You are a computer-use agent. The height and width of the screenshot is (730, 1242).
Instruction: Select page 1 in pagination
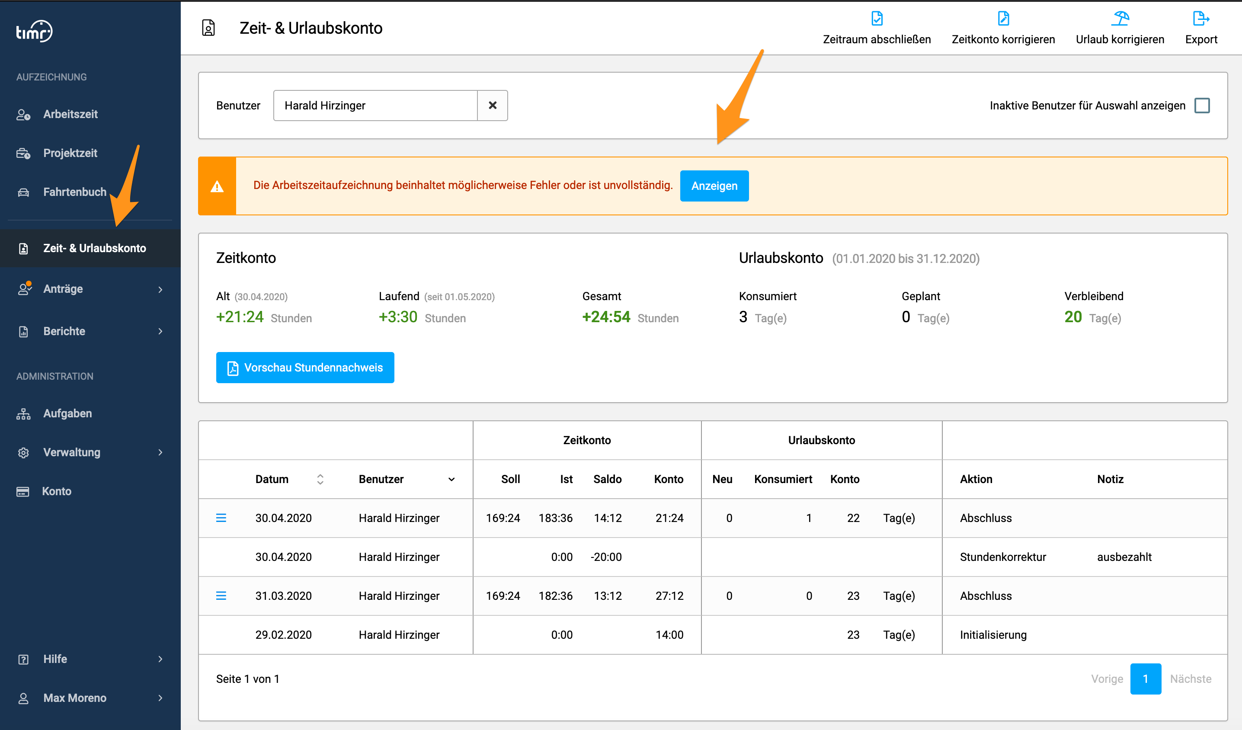(x=1146, y=679)
